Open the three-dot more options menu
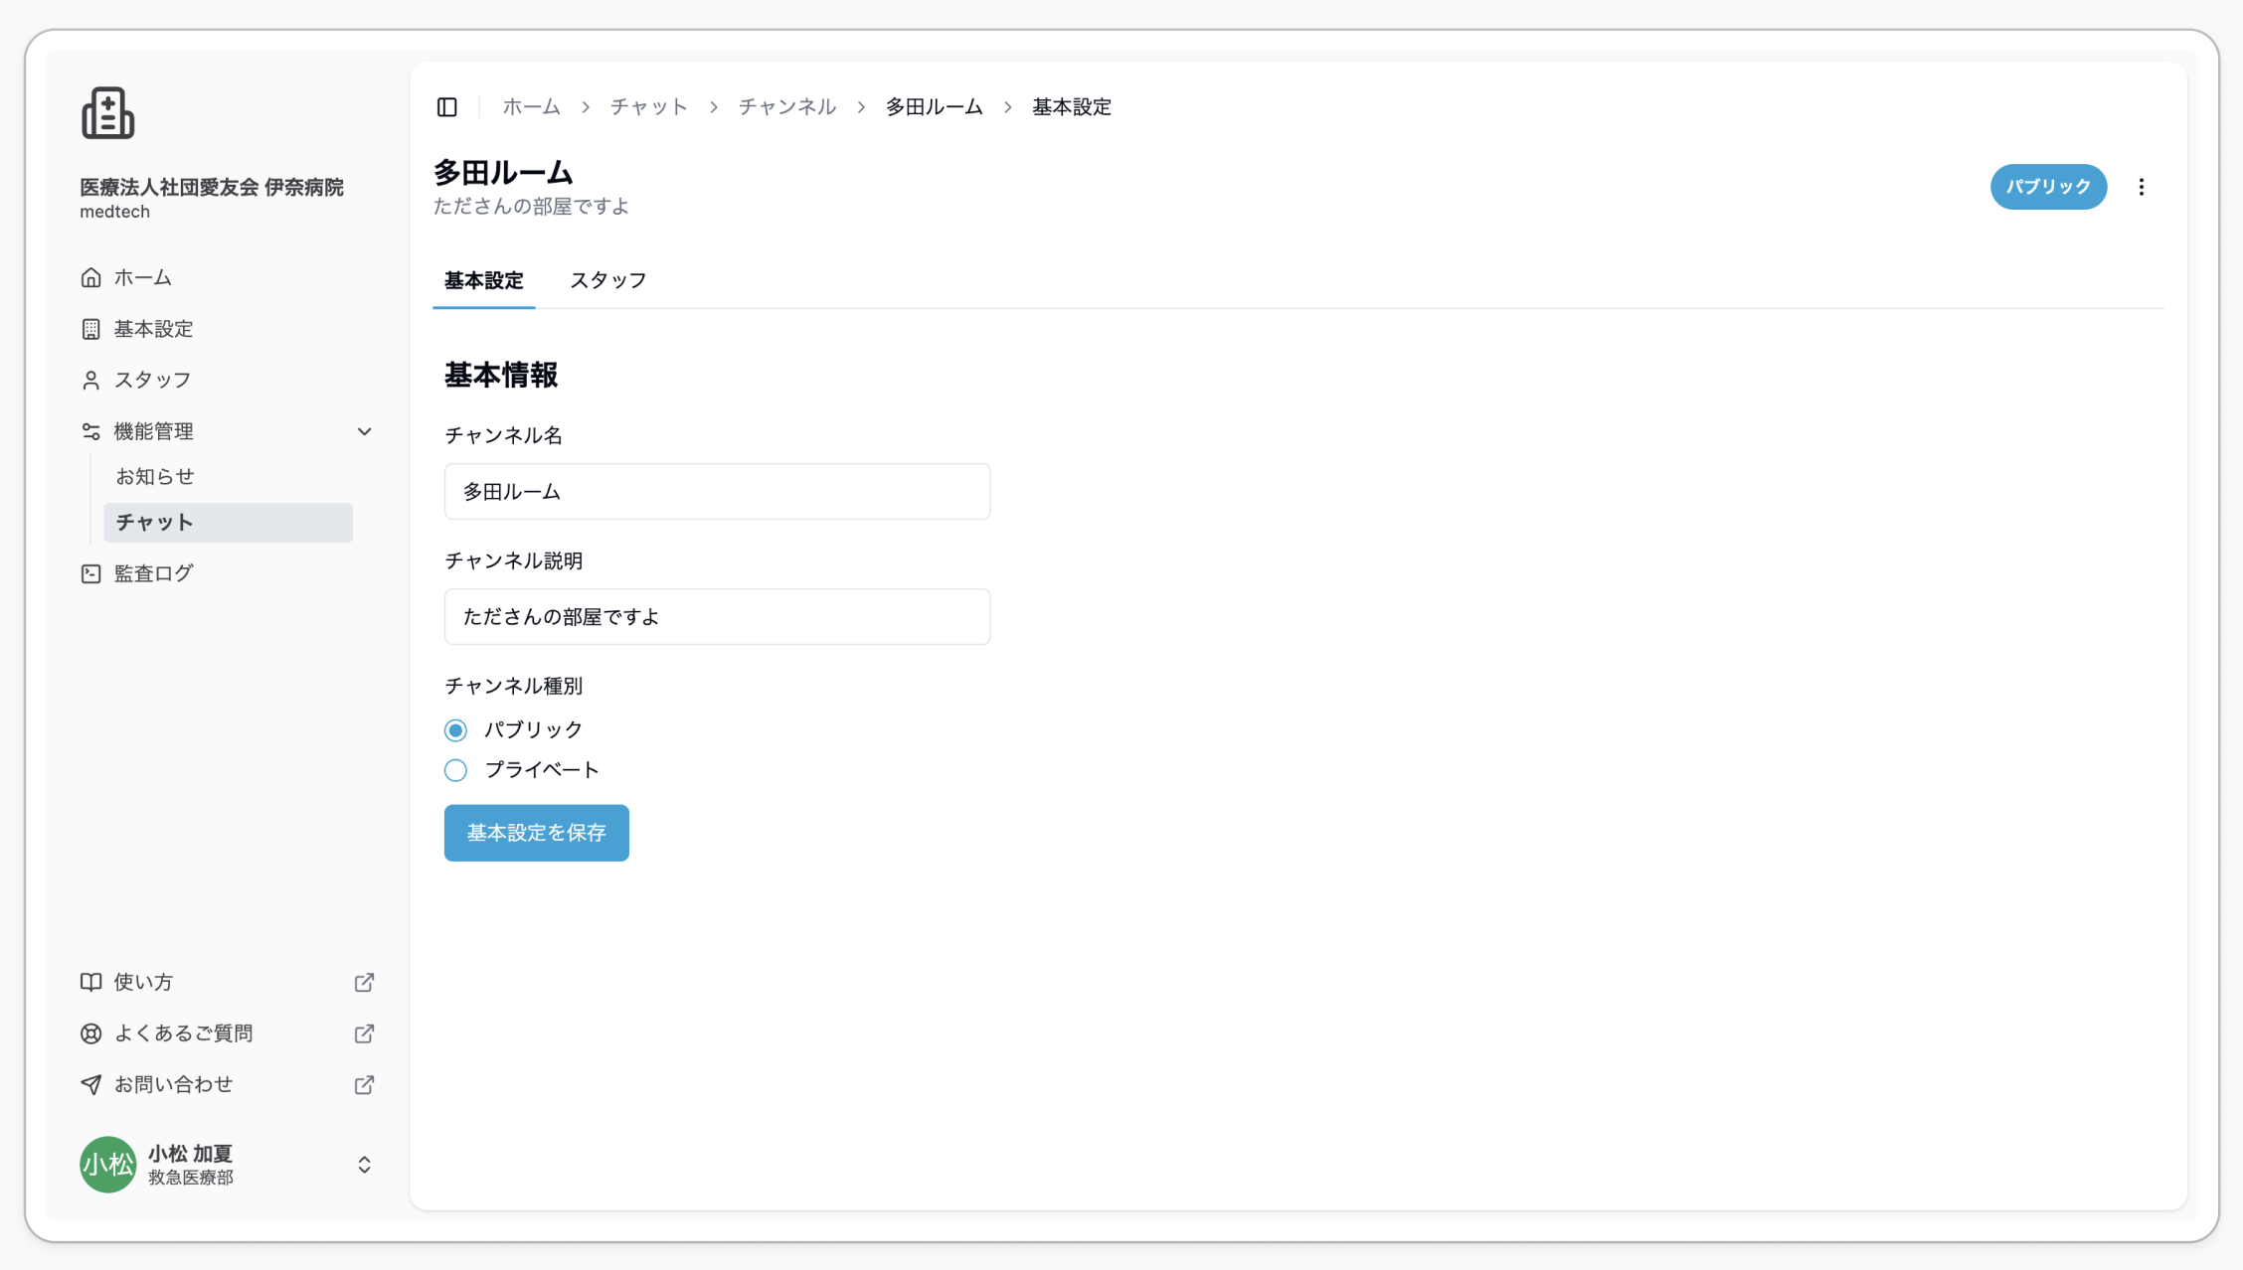Viewport: 2243px width, 1270px height. coord(2142,187)
